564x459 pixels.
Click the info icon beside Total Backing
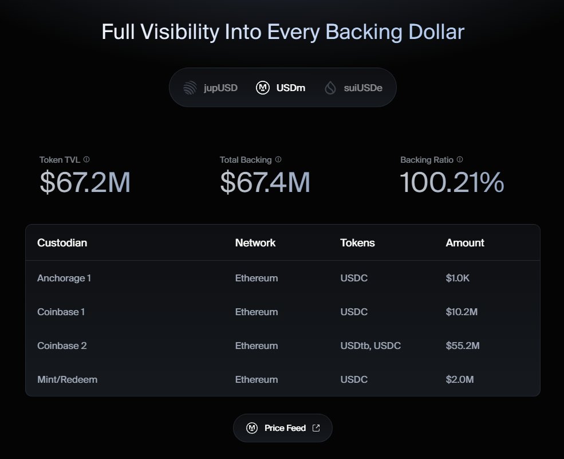[x=278, y=159]
